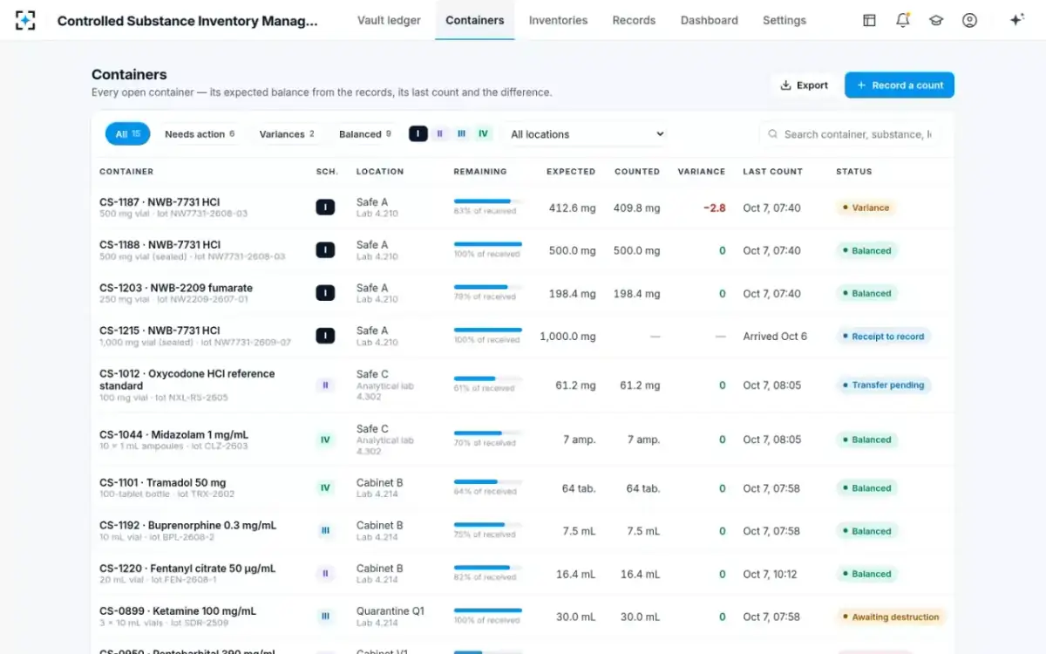Click the graduation cap learning icon
Screen dimensions: 1046x654
coord(936,20)
